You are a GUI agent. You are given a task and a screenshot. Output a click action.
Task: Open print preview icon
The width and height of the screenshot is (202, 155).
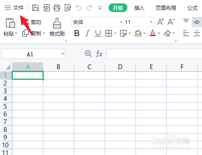(x=68, y=8)
